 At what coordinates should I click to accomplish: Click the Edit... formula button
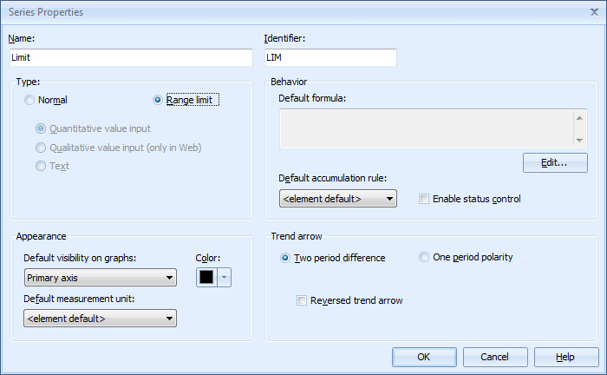click(555, 162)
